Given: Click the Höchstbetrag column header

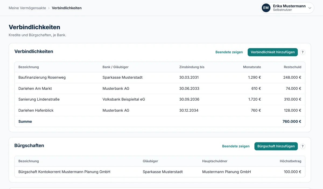Looking at the screenshot, I should tap(290, 161).
